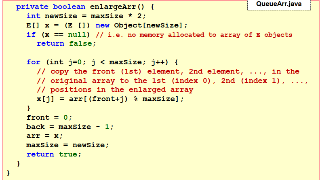Click the blue 'new' keyword before Object[newSize]
The image size is (320, 180).
[x=103, y=25]
